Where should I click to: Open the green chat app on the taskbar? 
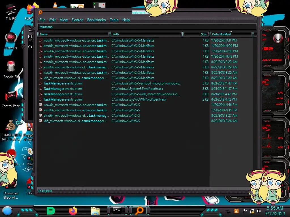pos(51,211)
